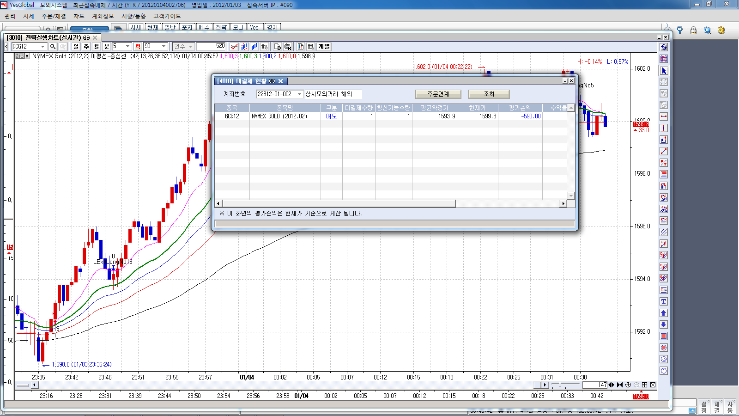Select the arrow pointer tool in sidebar
The width and height of the screenshot is (739, 416).
click(664, 71)
